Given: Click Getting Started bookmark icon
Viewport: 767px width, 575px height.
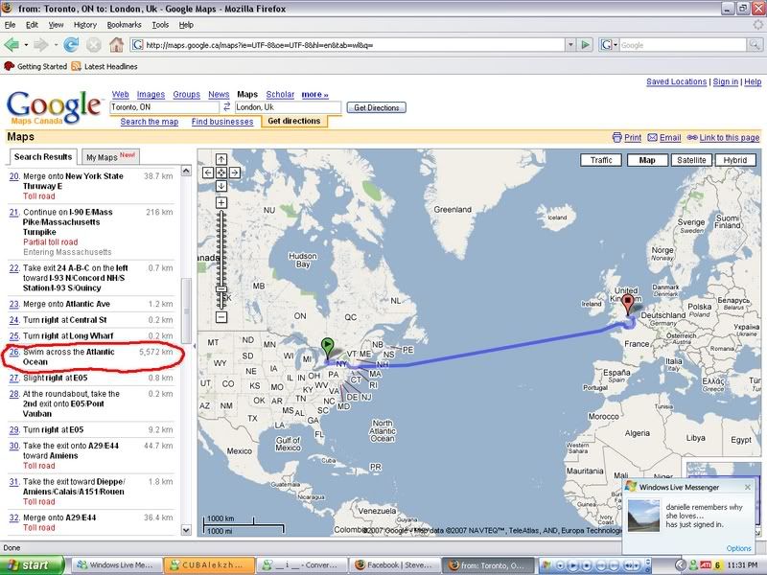Looking at the screenshot, I should tap(9, 66).
